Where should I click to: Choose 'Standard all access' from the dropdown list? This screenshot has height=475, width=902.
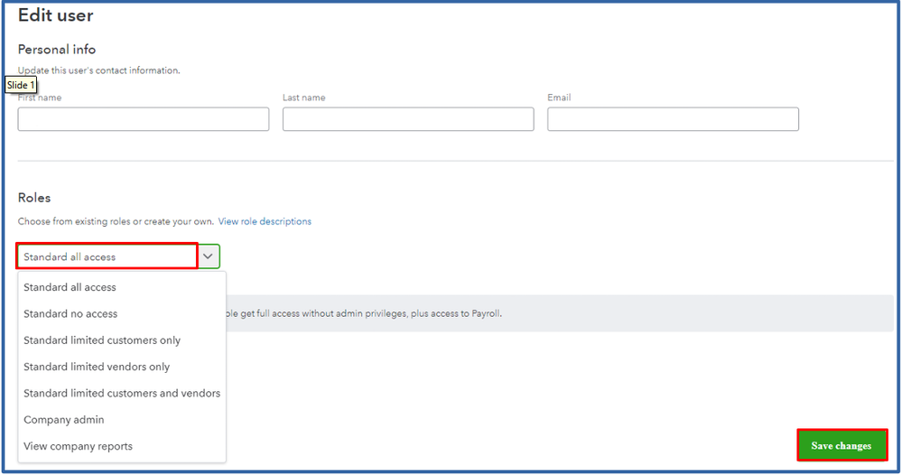(x=70, y=287)
